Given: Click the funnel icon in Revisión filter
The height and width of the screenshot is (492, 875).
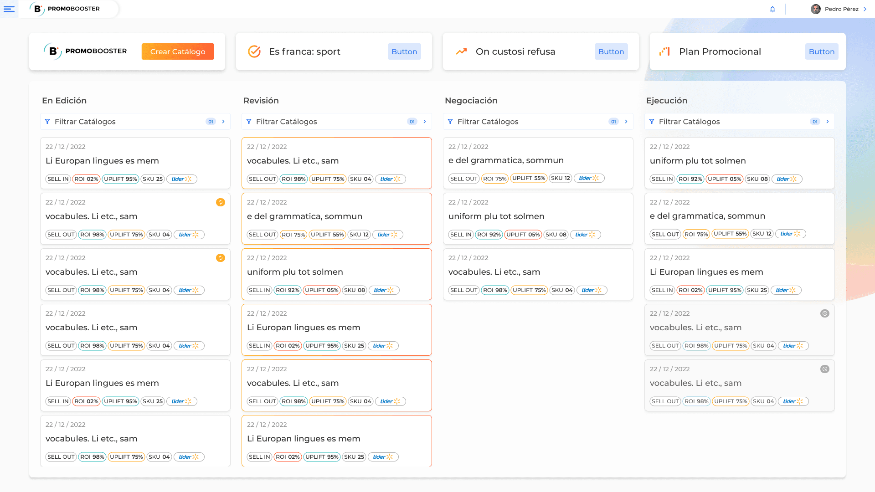Looking at the screenshot, I should click(x=249, y=122).
